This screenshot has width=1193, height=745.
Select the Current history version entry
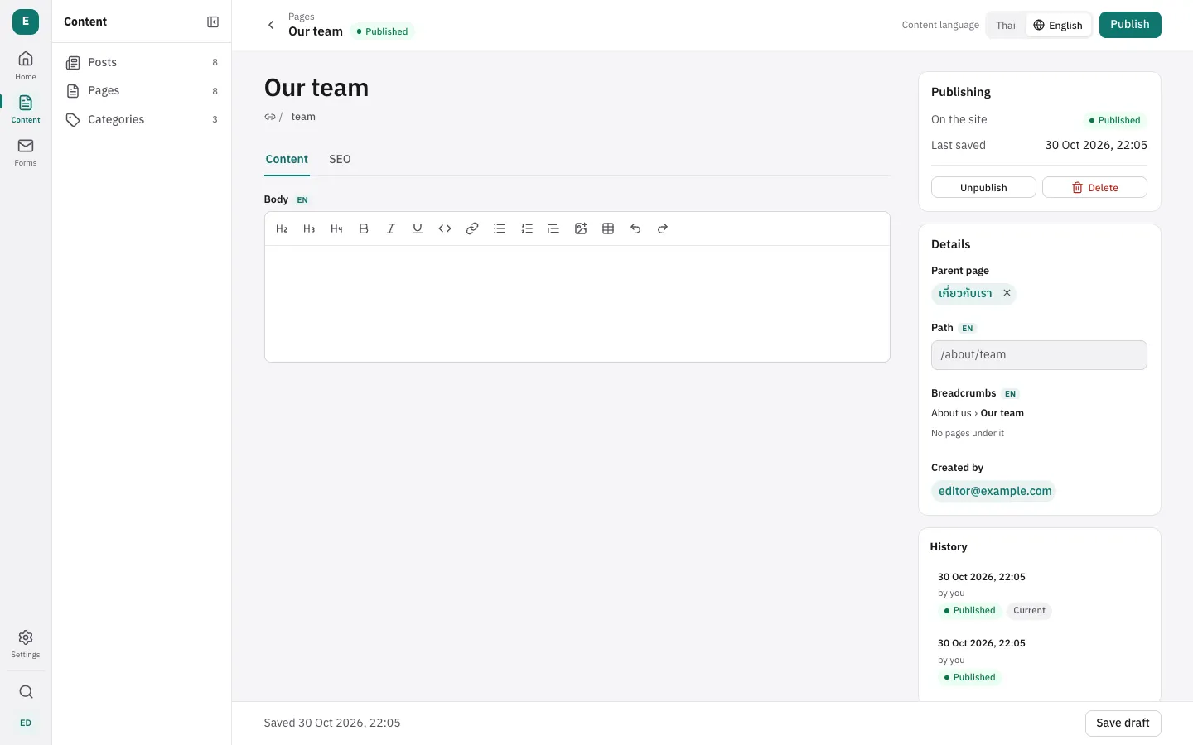1039,594
